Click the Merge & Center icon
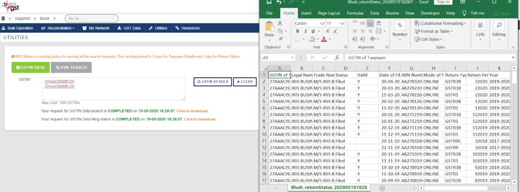The height and width of the screenshot is (192, 520). coord(379,31)
